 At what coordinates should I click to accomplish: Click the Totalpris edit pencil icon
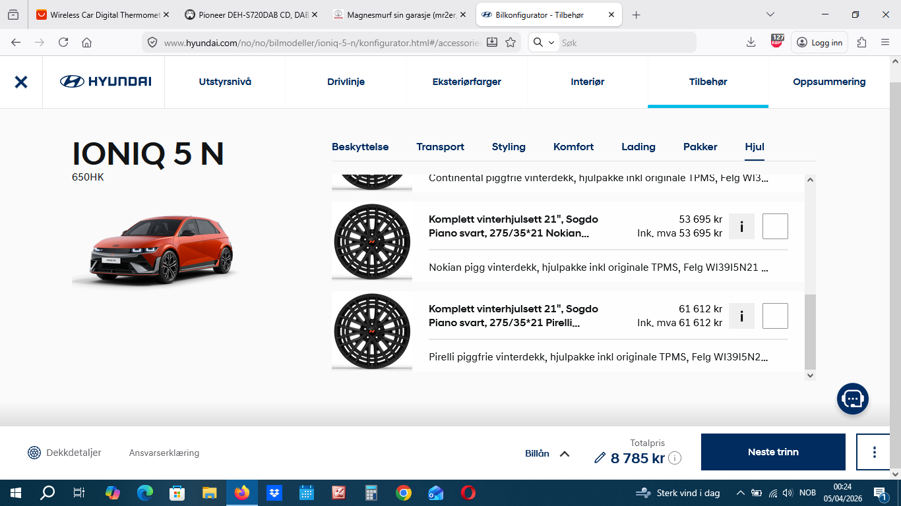coord(600,457)
